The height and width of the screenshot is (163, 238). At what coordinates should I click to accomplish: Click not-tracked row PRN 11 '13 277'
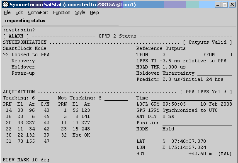point(75,123)
